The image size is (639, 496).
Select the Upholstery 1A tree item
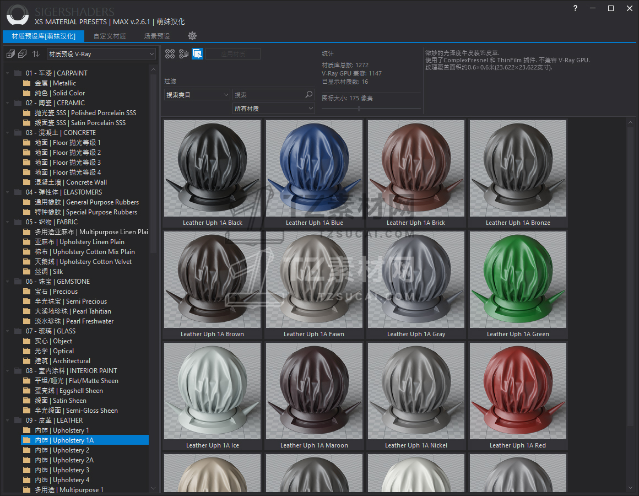(x=85, y=440)
